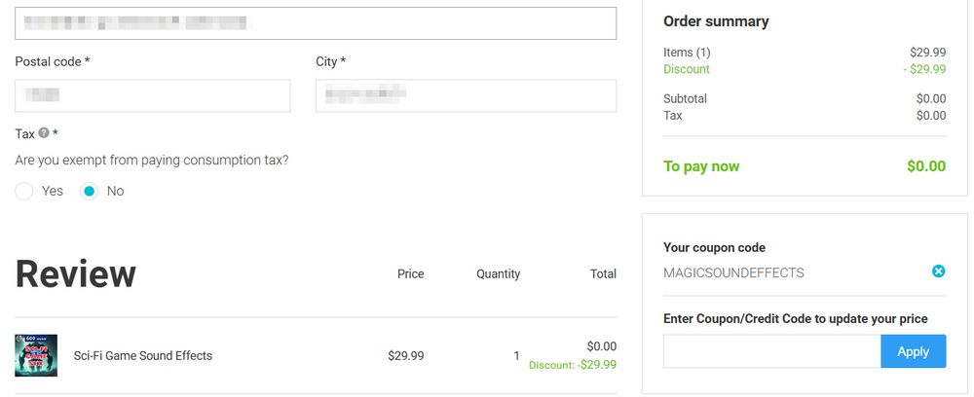Click the MAGICSOUNDEFFECTS coupon code text
This screenshot has width=974, height=397.
tap(733, 272)
